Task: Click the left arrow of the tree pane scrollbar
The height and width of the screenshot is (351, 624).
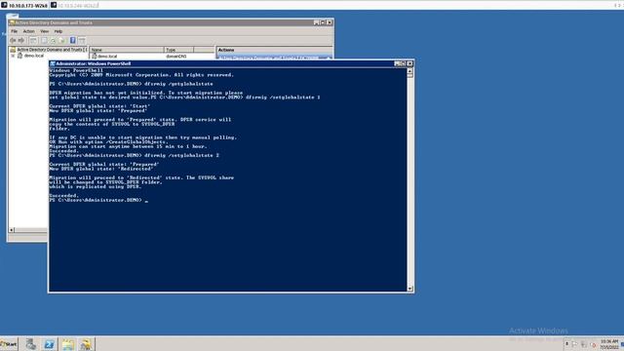Action: tap(12, 230)
